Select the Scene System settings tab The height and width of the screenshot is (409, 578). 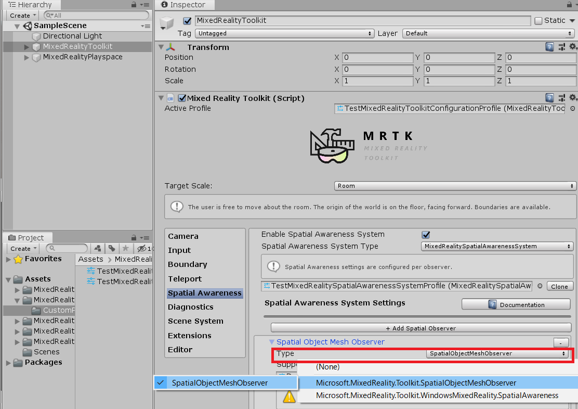point(196,321)
